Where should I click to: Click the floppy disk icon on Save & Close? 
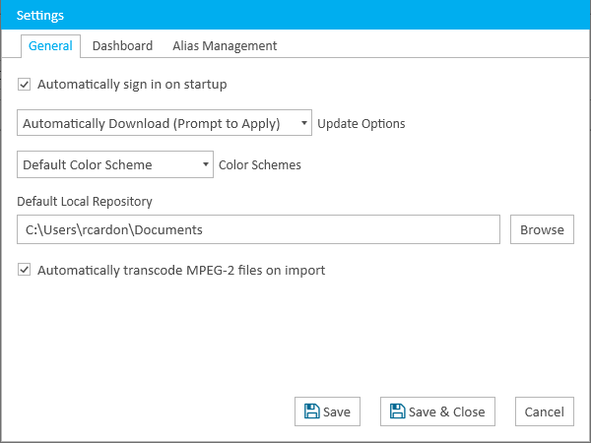point(397,411)
